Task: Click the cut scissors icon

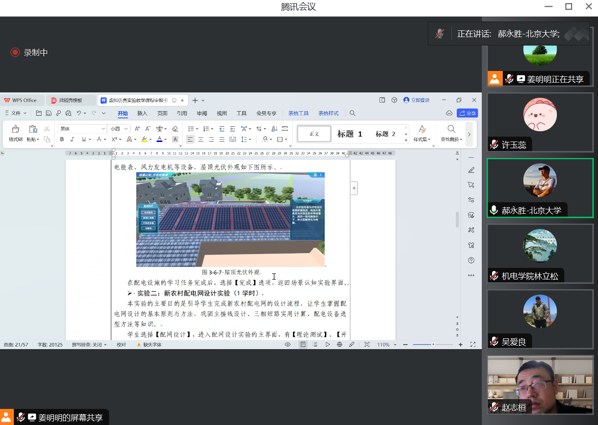Action: (x=47, y=129)
